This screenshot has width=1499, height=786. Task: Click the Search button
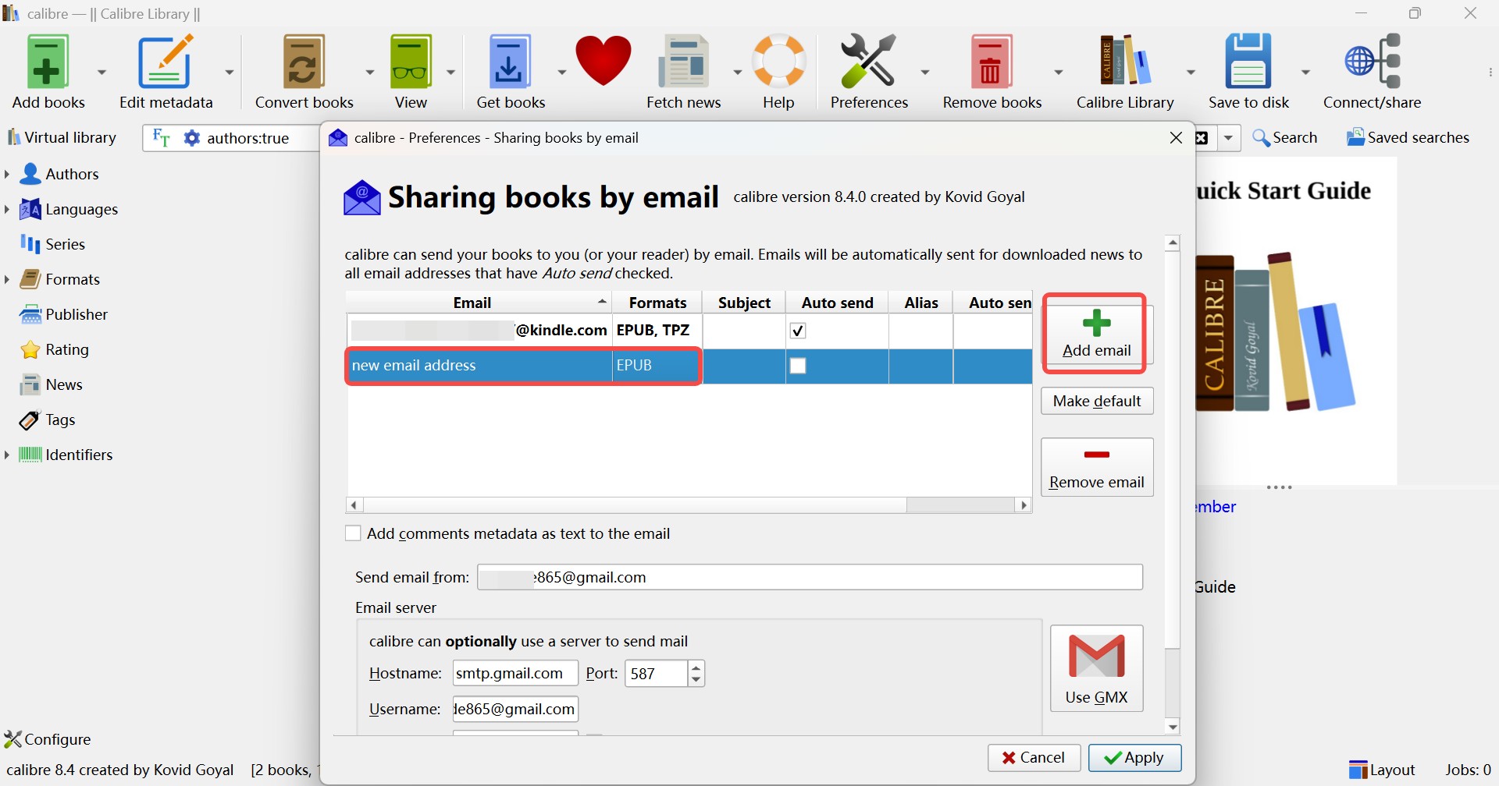click(1286, 137)
